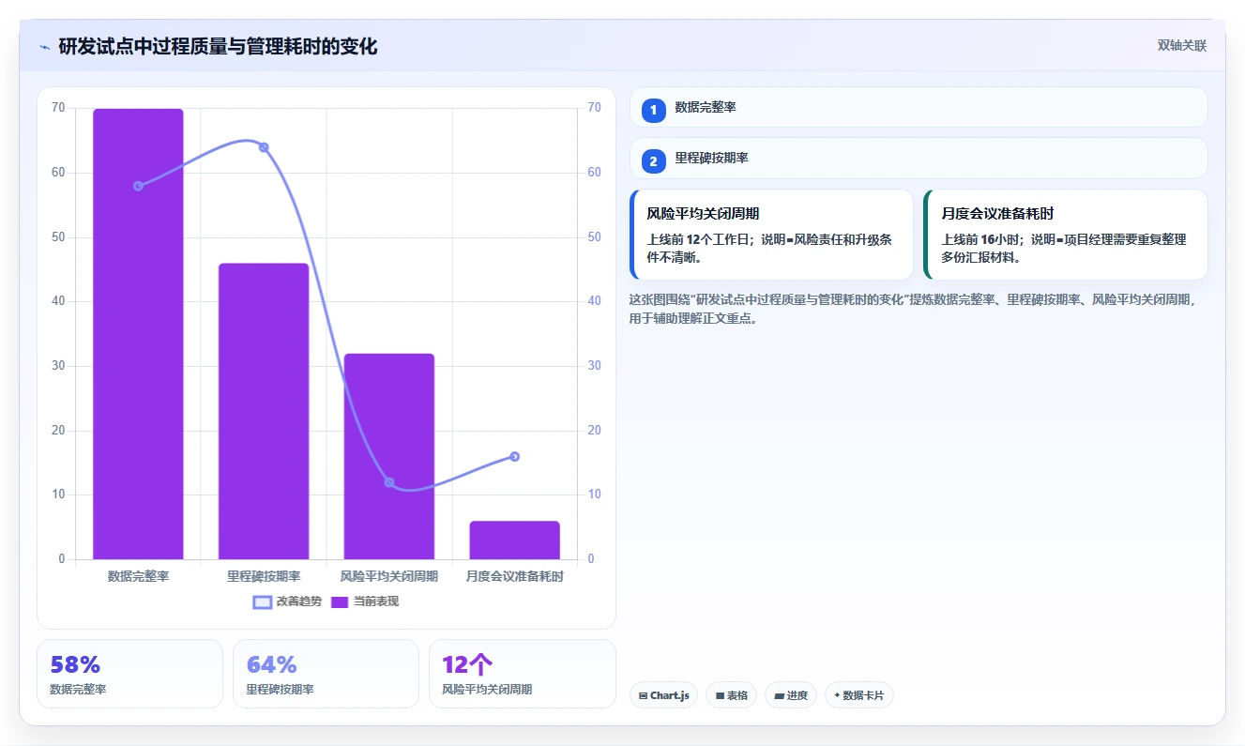Image resolution: width=1245 pixels, height=746 pixels.
Task: Click the trend line point at 64 for 里程碑按期率
Action: coord(264,147)
